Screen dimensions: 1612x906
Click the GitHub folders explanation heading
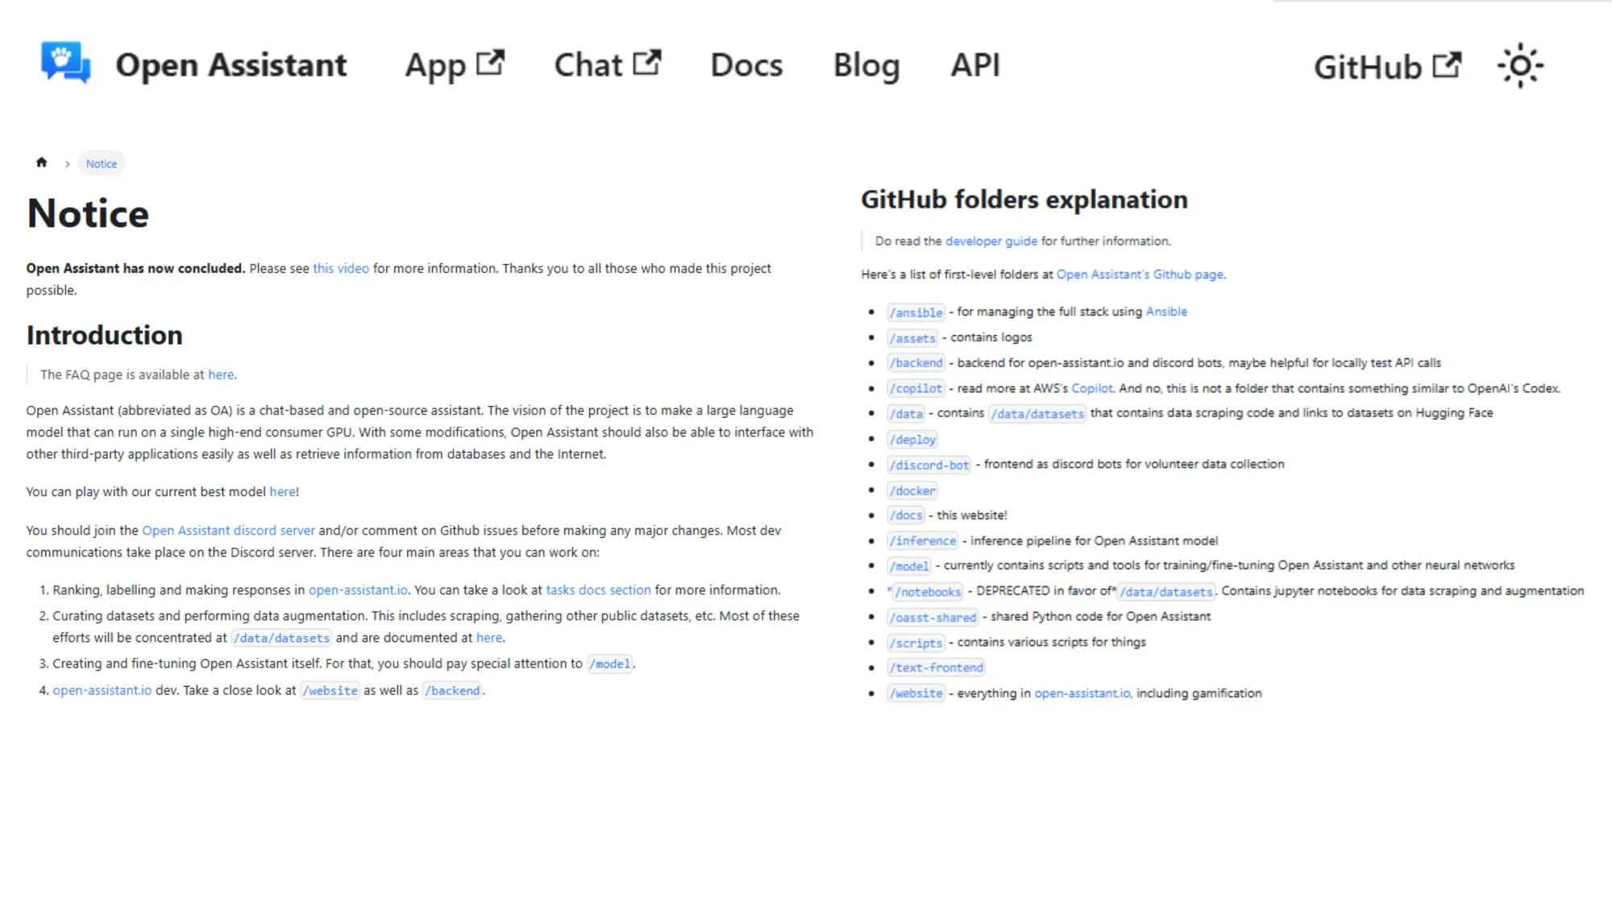point(1024,200)
